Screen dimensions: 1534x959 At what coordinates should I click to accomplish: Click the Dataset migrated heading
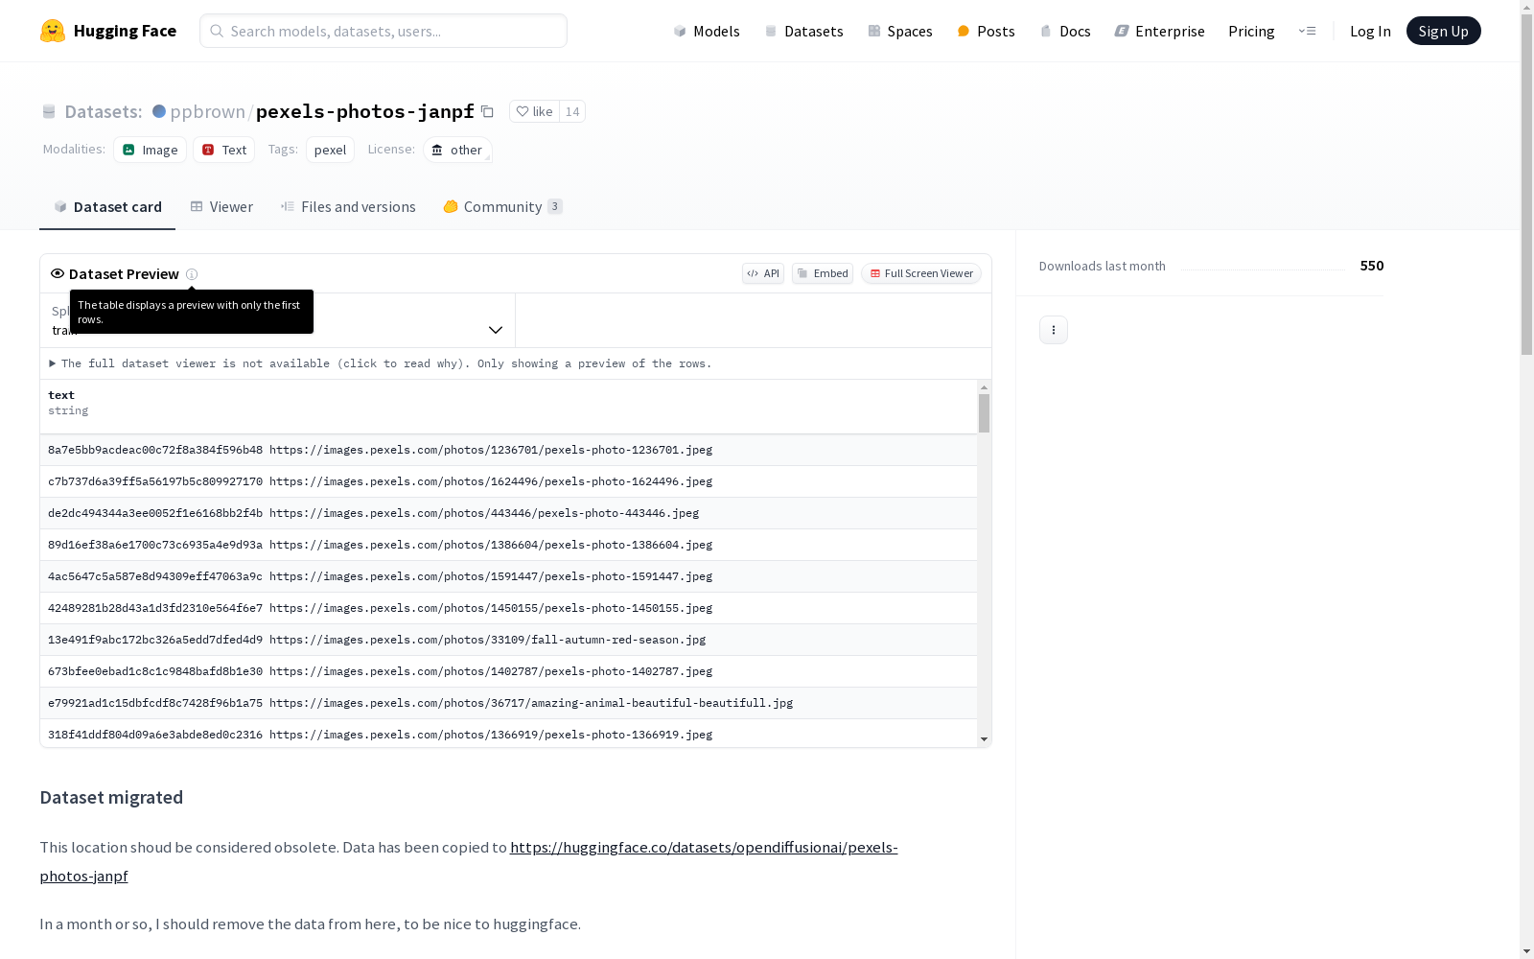(111, 797)
